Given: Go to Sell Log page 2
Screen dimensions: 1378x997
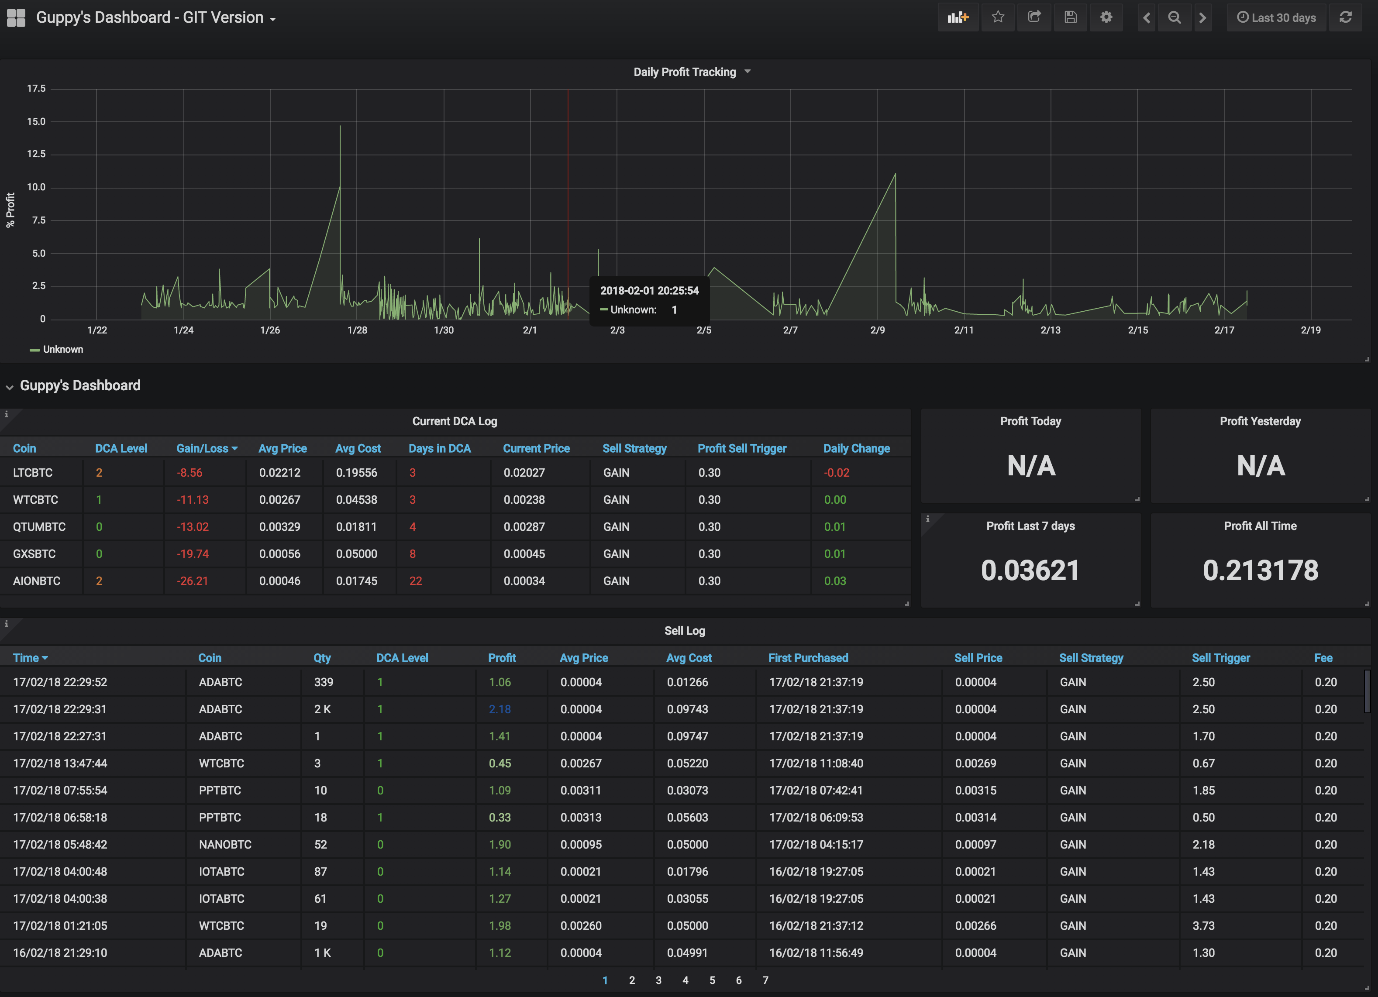Looking at the screenshot, I should (x=632, y=980).
